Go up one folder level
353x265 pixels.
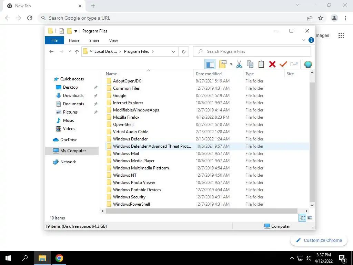click(x=77, y=52)
